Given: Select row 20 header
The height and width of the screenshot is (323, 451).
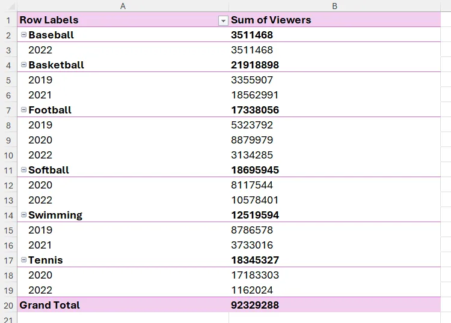Looking at the screenshot, I should (8, 305).
